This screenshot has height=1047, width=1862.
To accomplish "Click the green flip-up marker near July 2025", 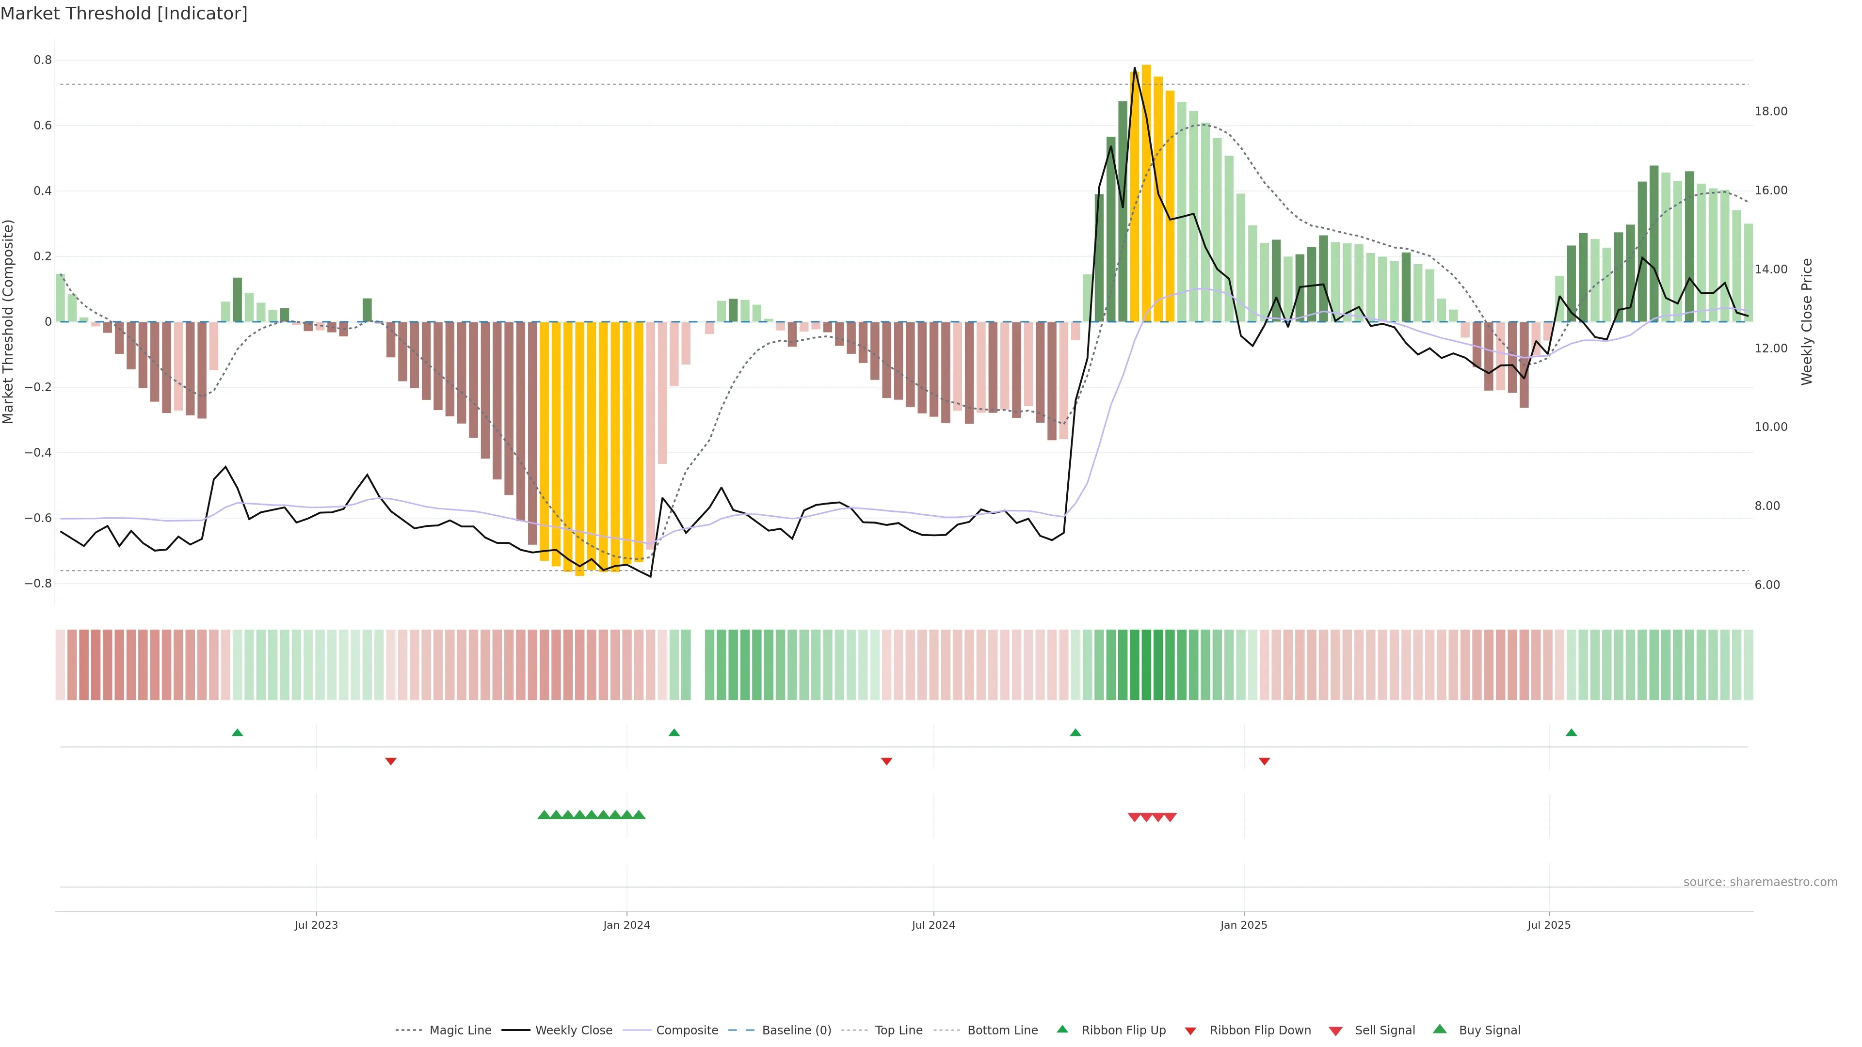I will 1571,733.
